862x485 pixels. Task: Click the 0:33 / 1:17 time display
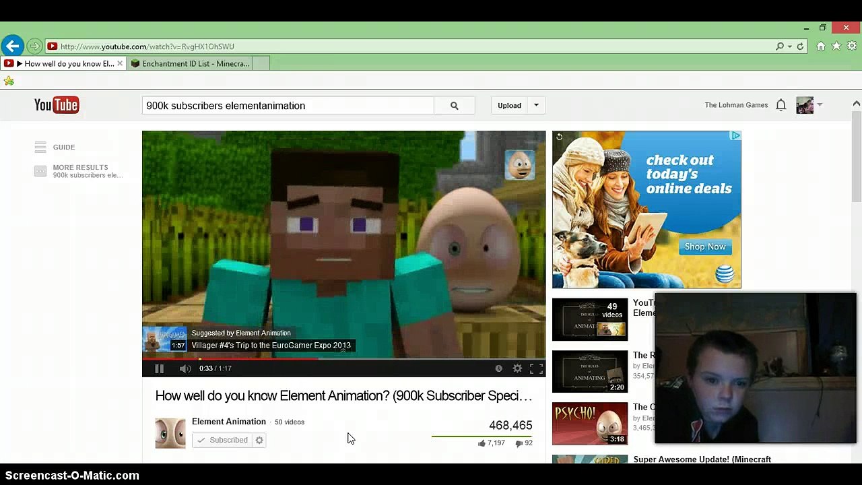coord(215,368)
